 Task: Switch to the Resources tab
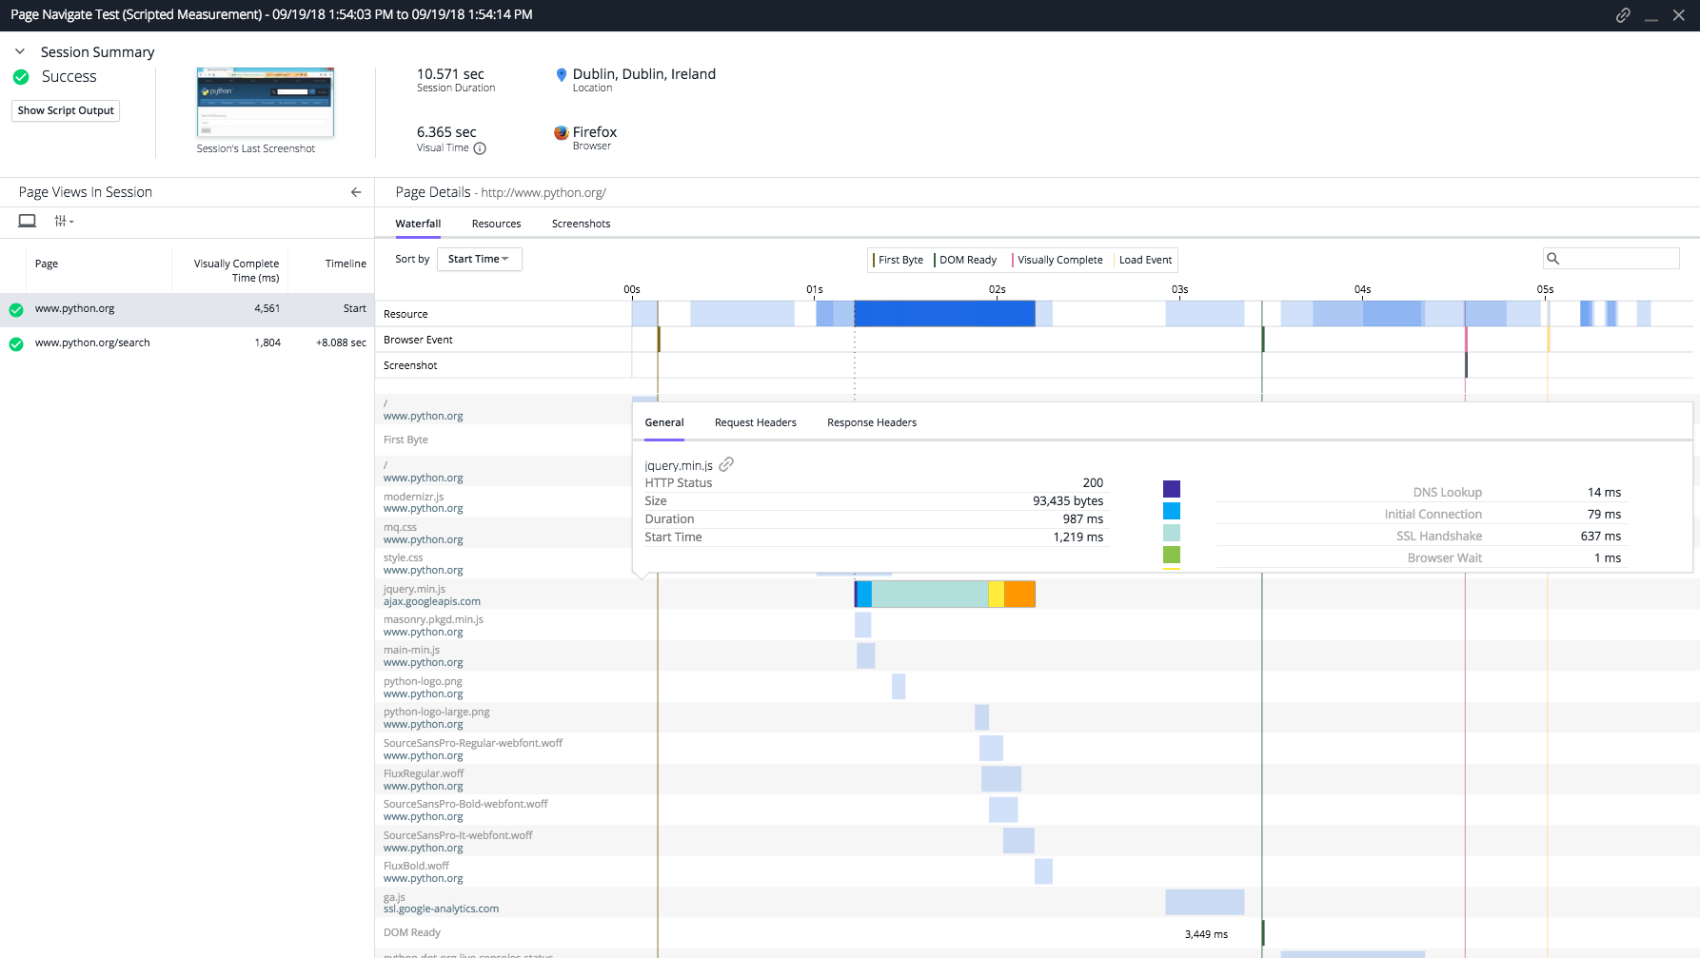click(496, 224)
